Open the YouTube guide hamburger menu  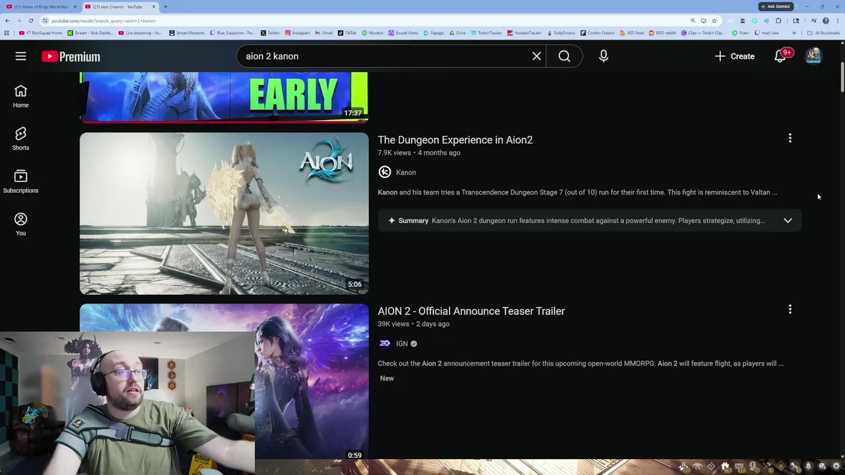[x=20, y=56]
